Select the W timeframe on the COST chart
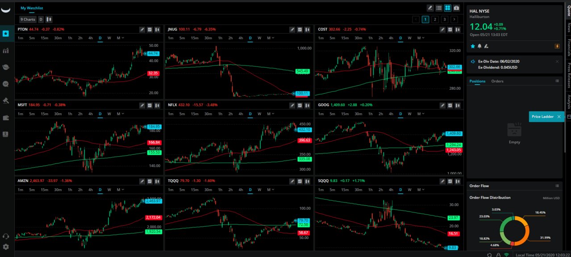The height and width of the screenshot is (257, 571). [409, 38]
